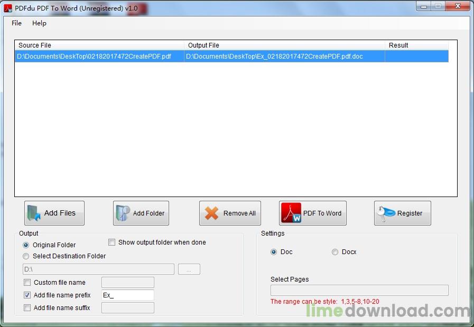Click the file name suffix text field
The width and height of the screenshot is (474, 327).
click(x=127, y=307)
